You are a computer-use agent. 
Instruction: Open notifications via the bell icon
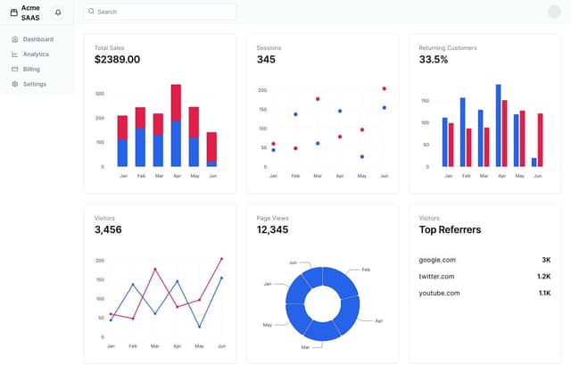pos(58,12)
